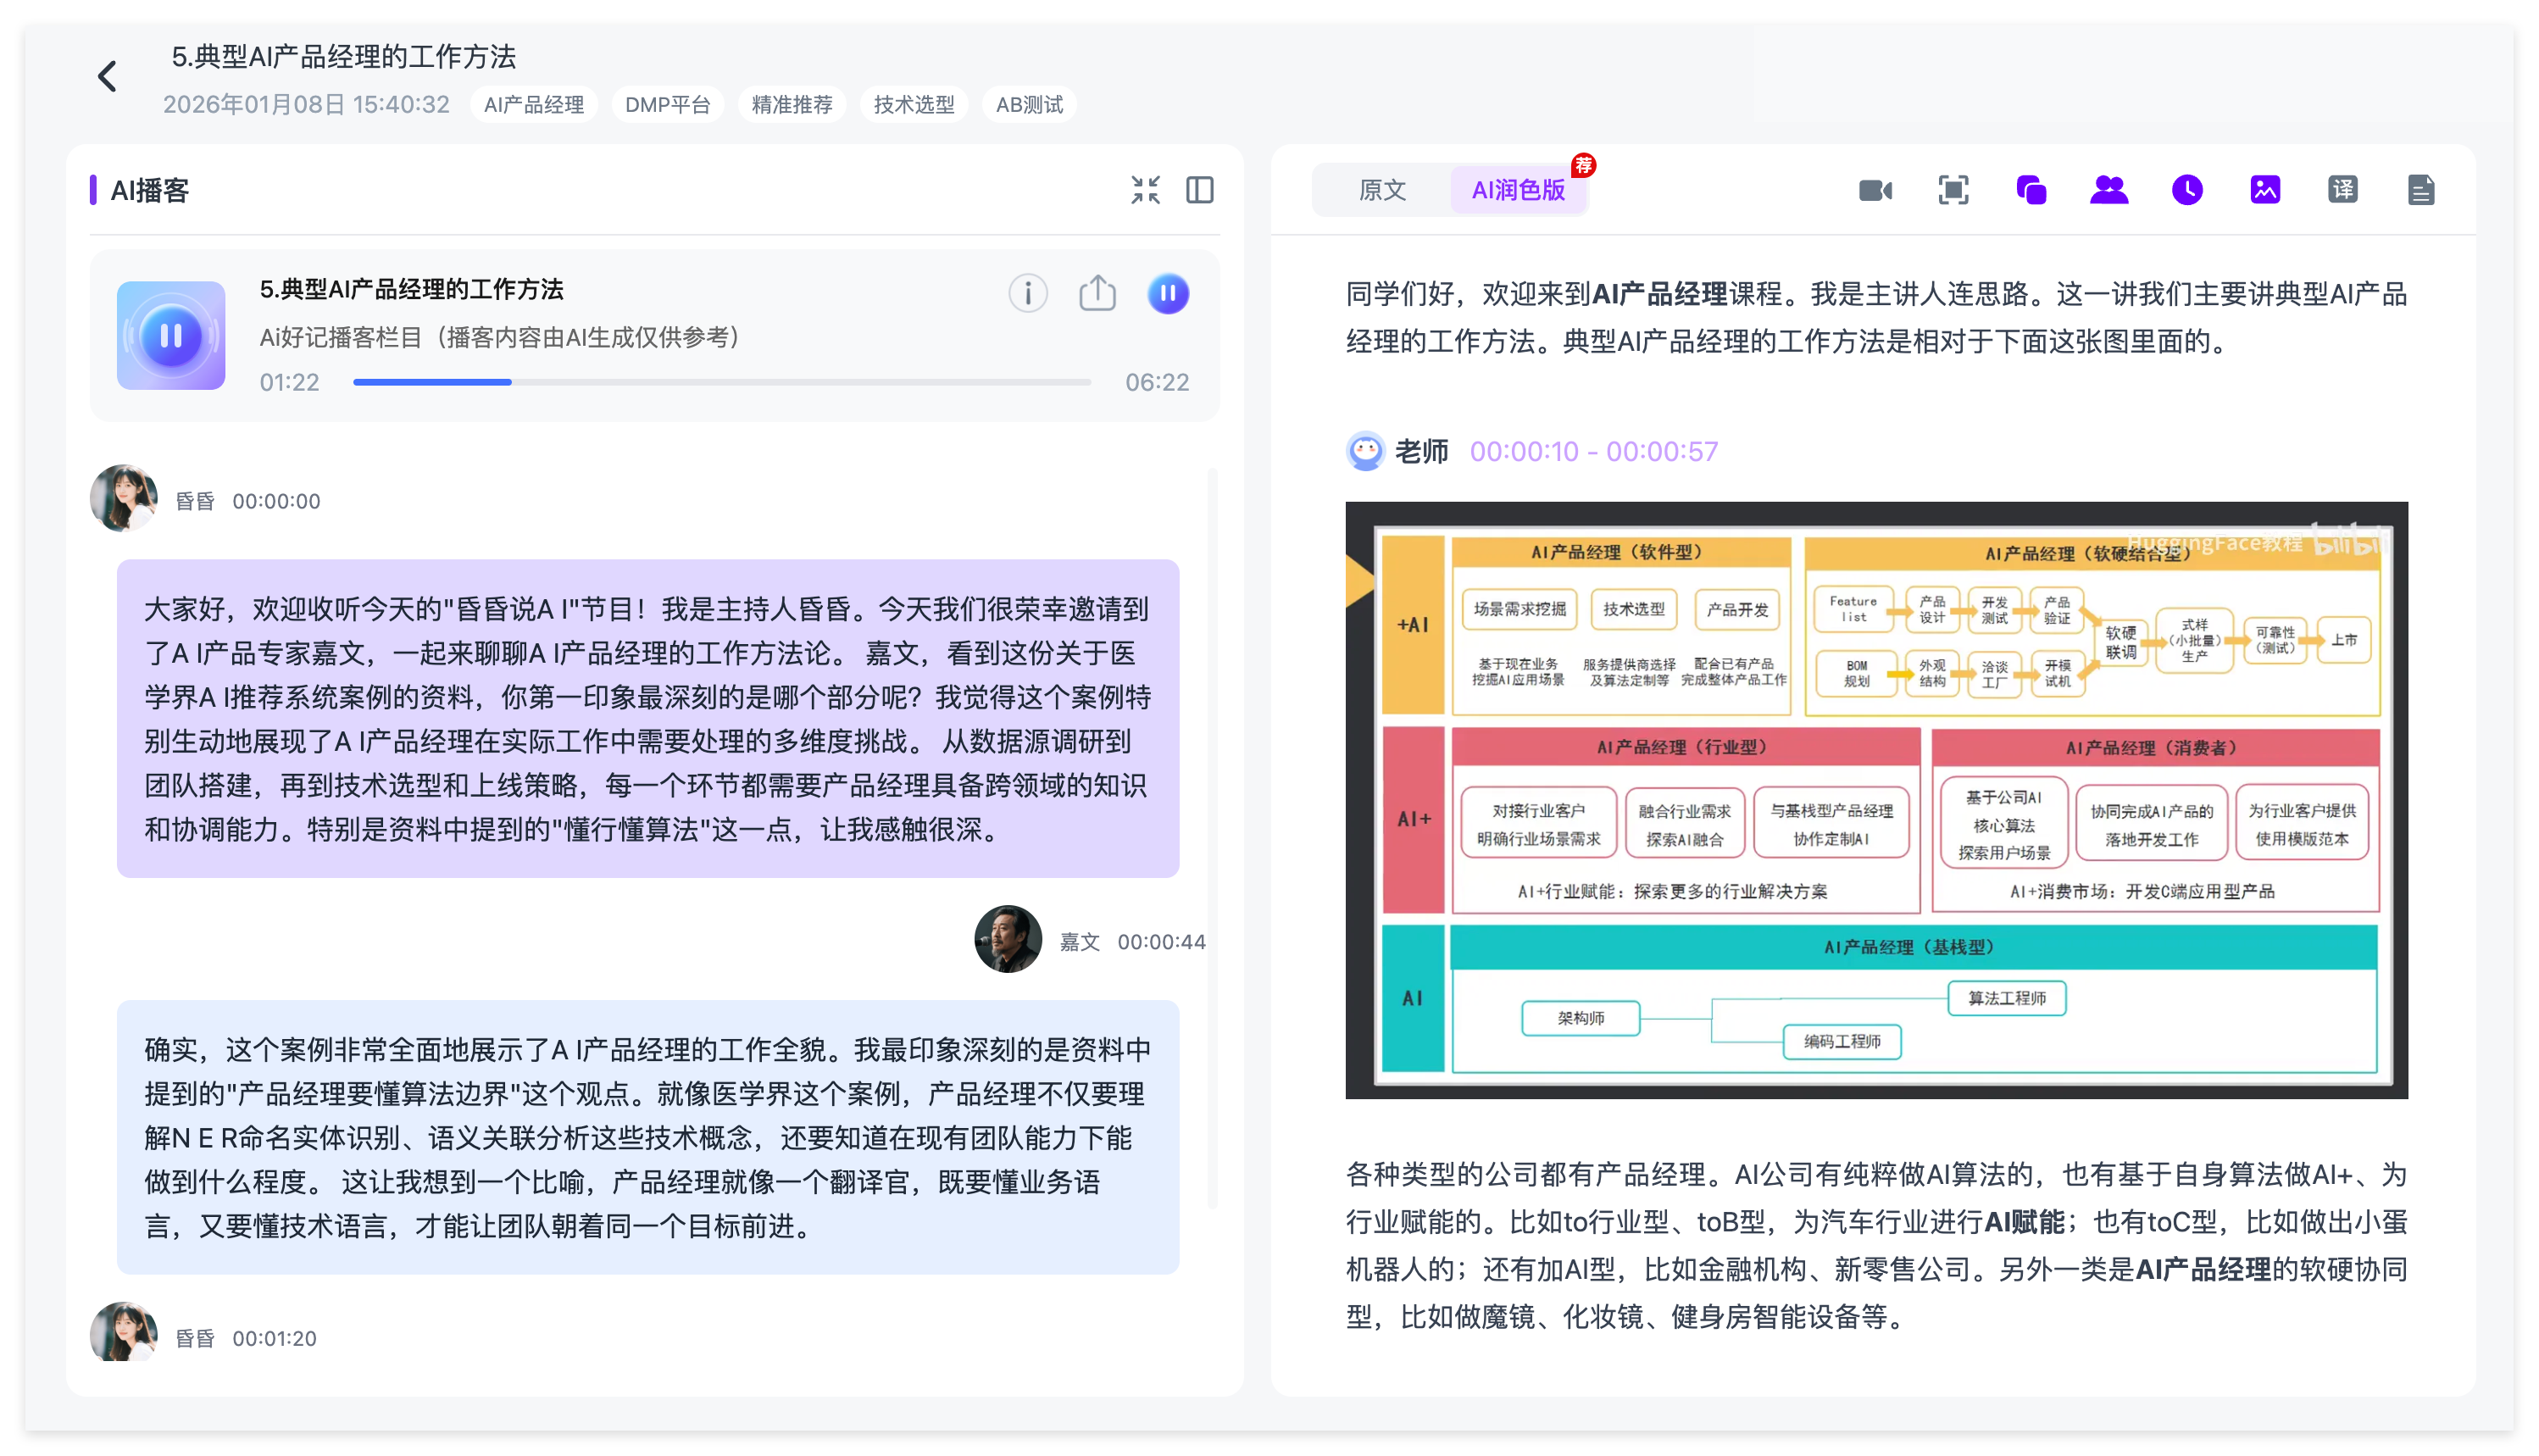The width and height of the screenshot is (2539, 1456).
Task: Open the video camera icon
Action: pyautogui.click(x=1875, y=190)
